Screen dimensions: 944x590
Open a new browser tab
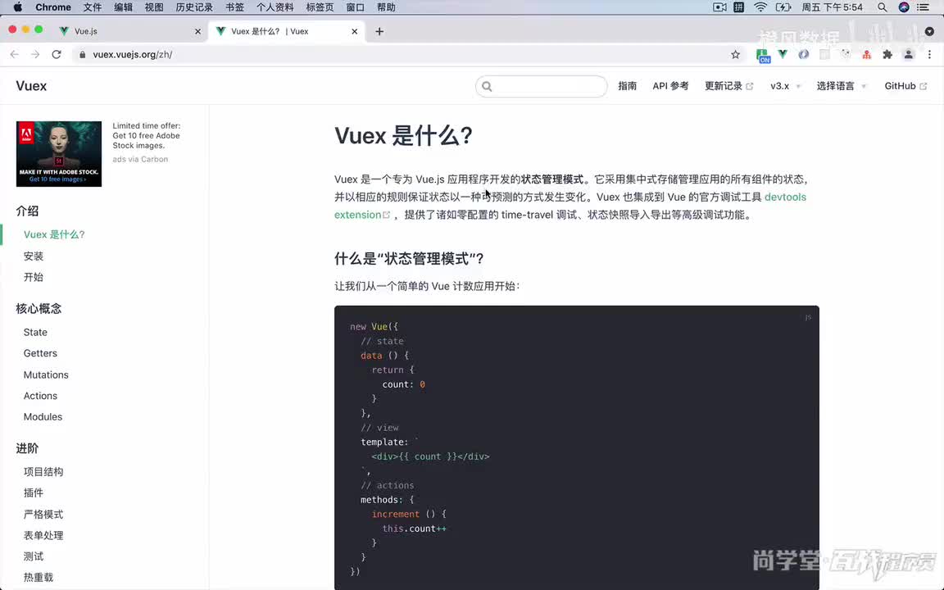(x=379, y=31)
